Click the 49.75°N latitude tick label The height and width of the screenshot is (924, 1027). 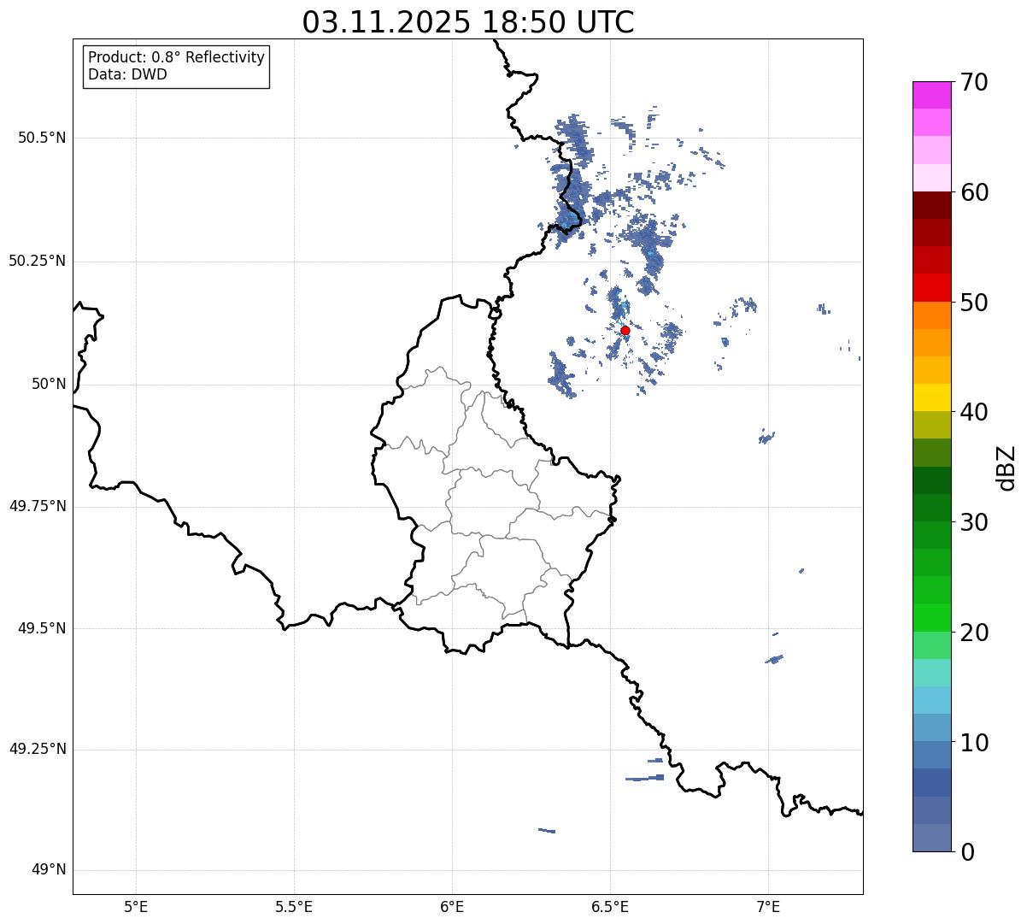tap(37, 506)
